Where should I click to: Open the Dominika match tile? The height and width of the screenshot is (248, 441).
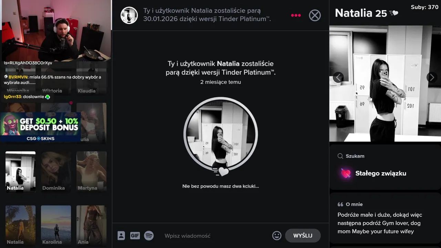tap(56, 172)
